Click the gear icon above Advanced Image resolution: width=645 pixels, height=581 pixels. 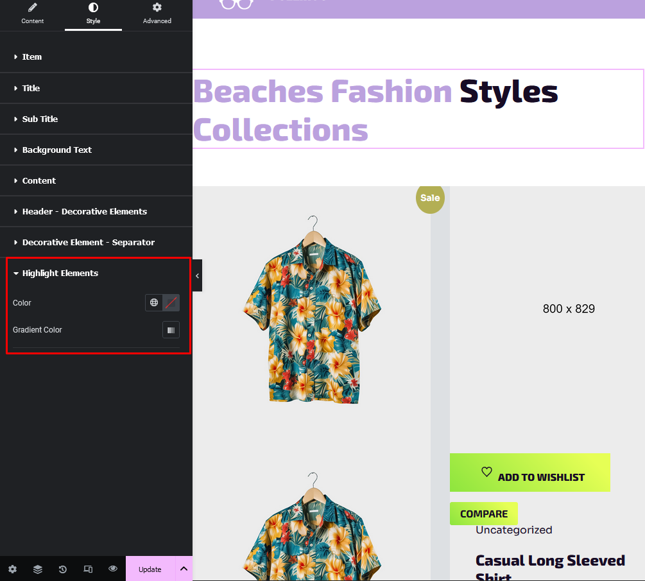157,8
